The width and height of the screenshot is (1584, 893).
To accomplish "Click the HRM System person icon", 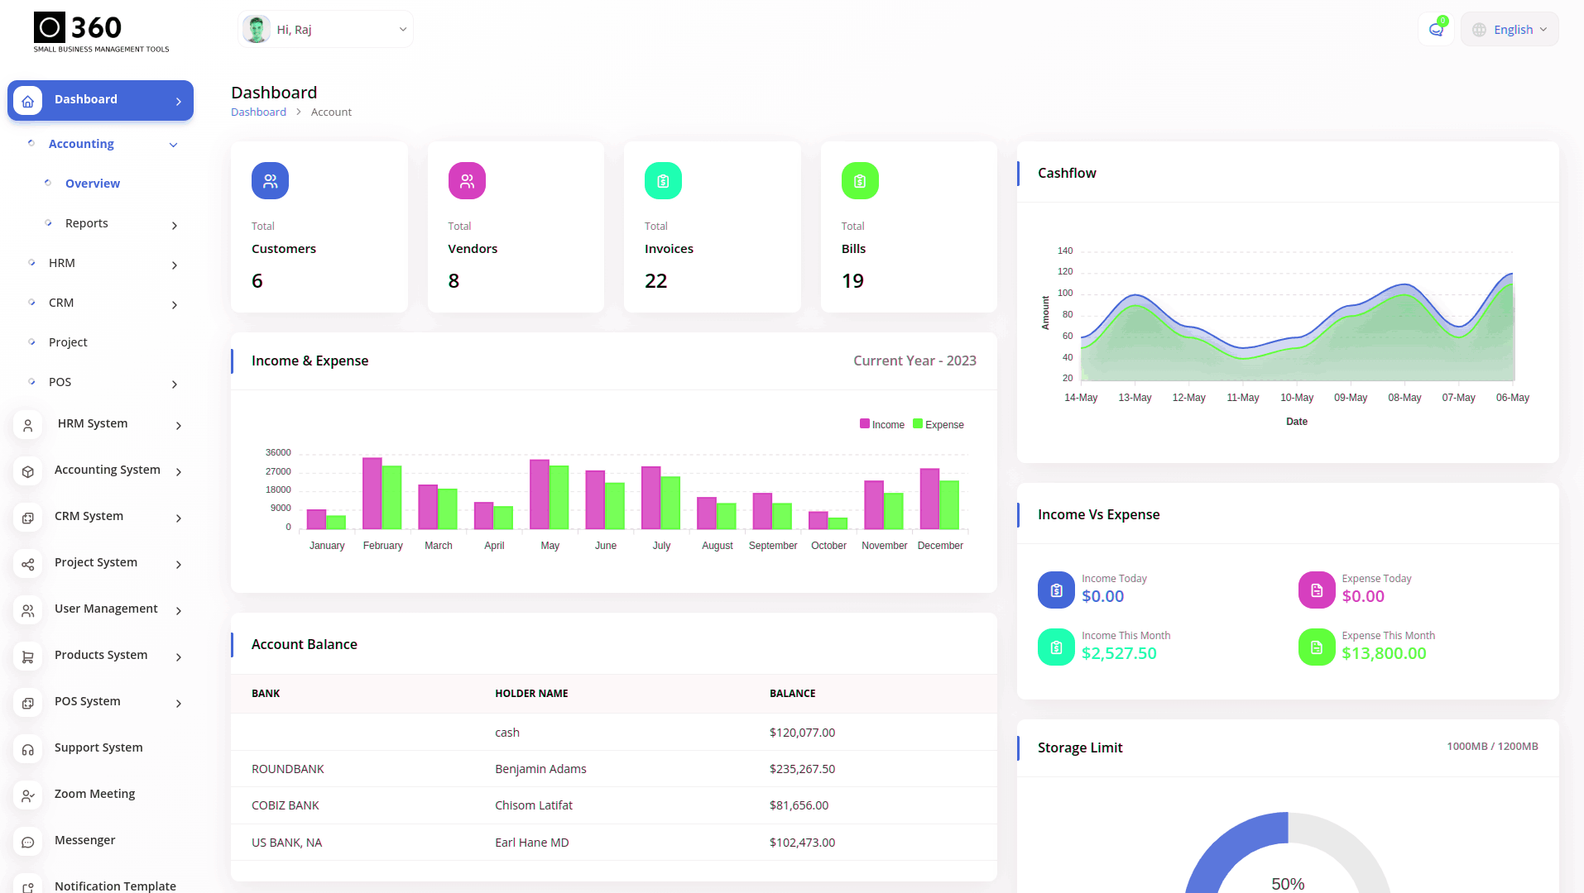I will click(x=28, y=425).
